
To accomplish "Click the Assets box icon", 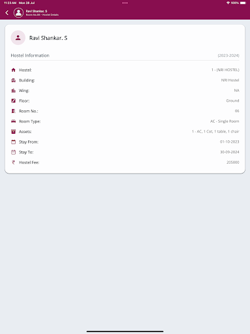I will (14, 132).
